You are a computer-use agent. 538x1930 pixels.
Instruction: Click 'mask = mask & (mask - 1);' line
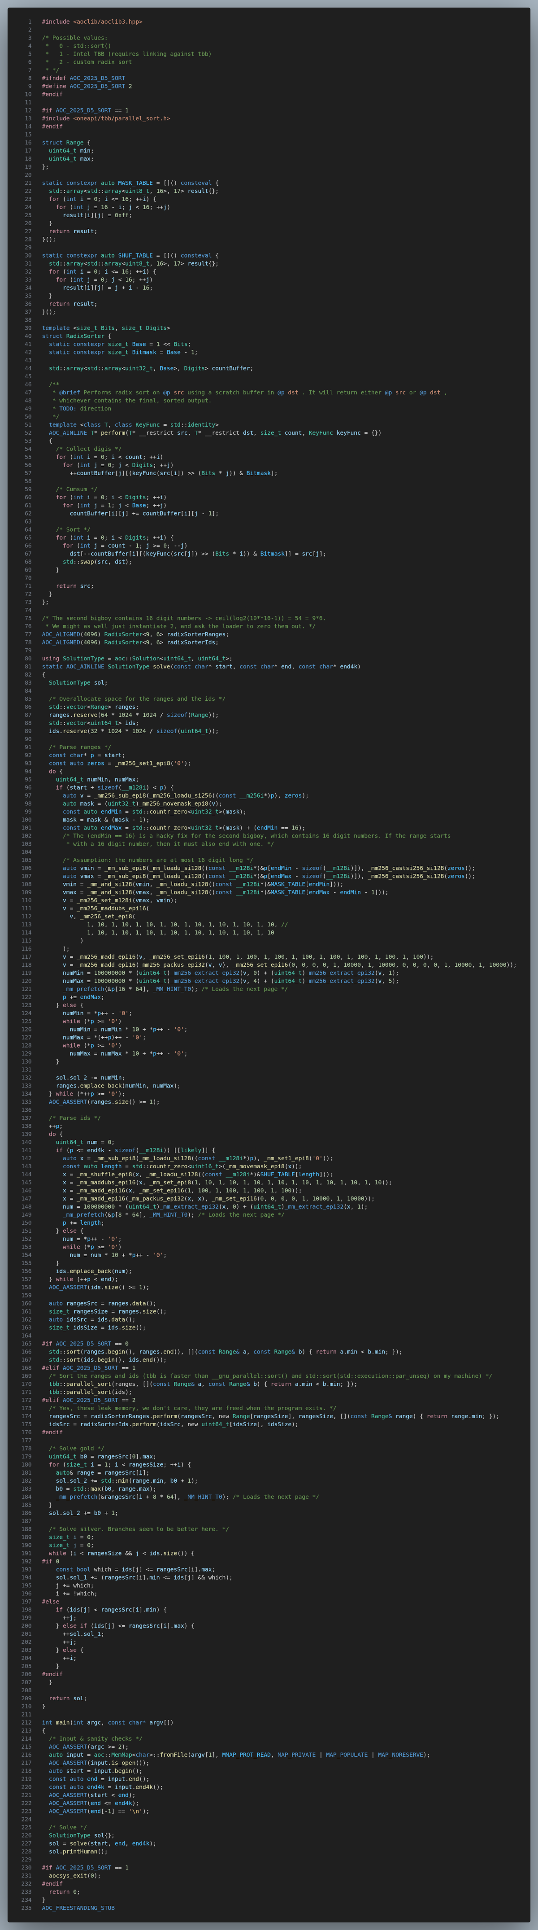pos(105,820)
